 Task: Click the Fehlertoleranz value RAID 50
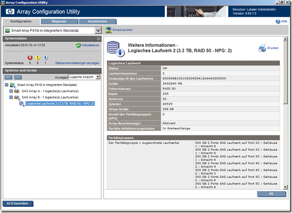(221, 89)
